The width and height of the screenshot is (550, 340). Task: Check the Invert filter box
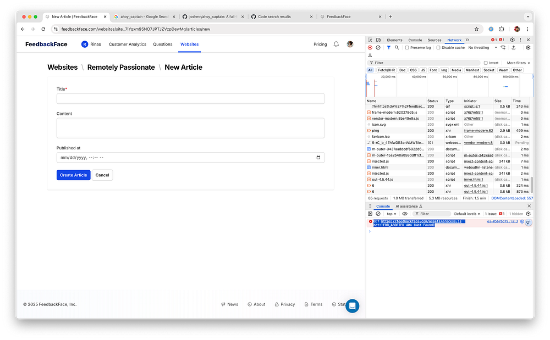tap(486, 63)
